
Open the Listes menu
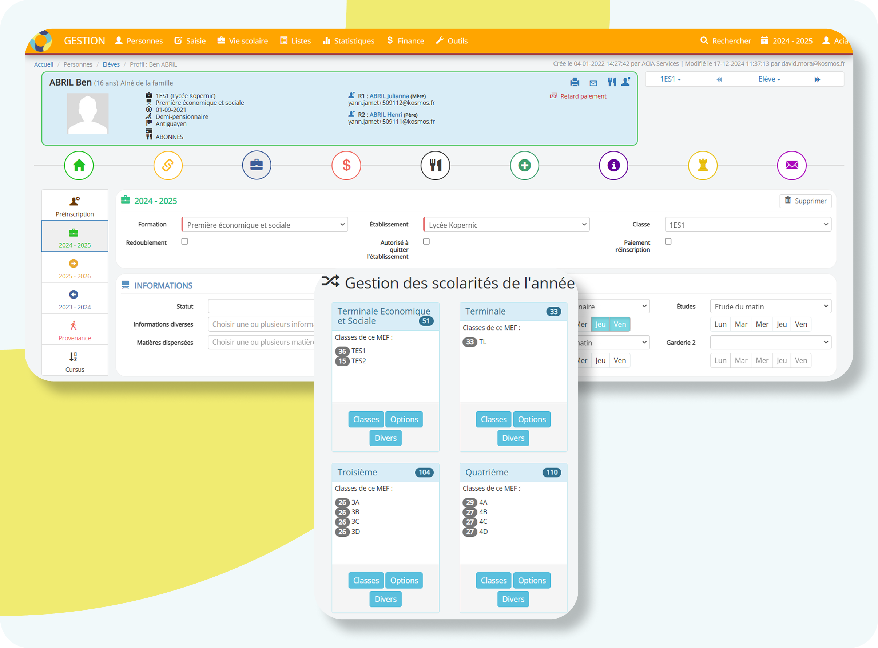[x=295, y=41]
